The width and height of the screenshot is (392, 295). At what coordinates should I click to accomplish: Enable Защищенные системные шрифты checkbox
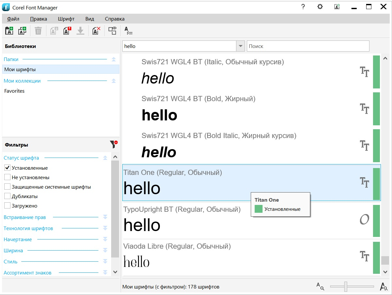tap(7, 187)
